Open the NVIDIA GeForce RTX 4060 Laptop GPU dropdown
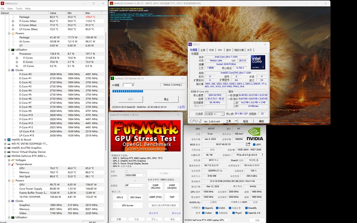The image size is (357, 223). (x=207, y=220)
